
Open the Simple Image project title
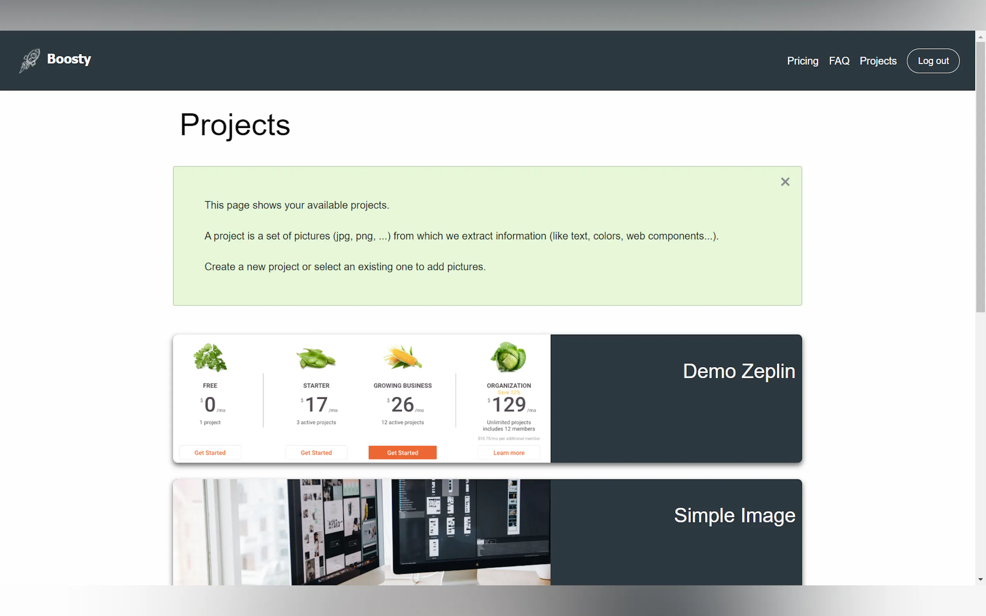tap(734, 516)
